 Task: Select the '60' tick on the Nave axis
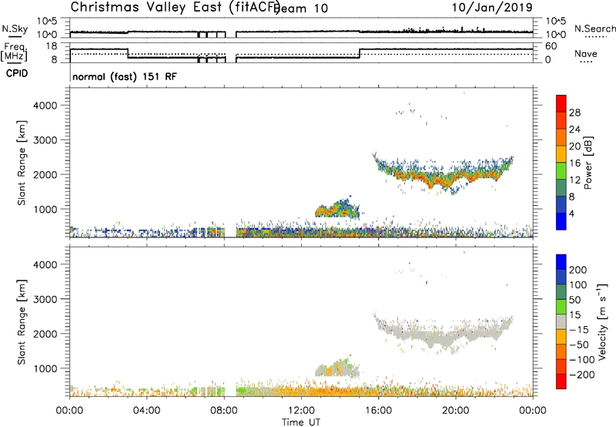tap(551, 46)
